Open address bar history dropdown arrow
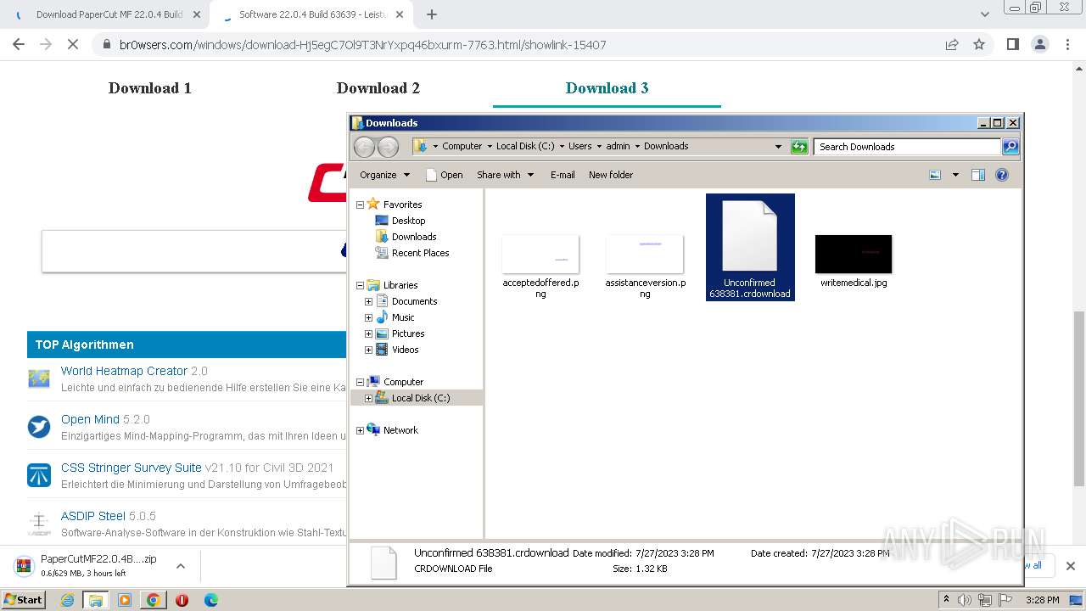 (x=778, y=147)
